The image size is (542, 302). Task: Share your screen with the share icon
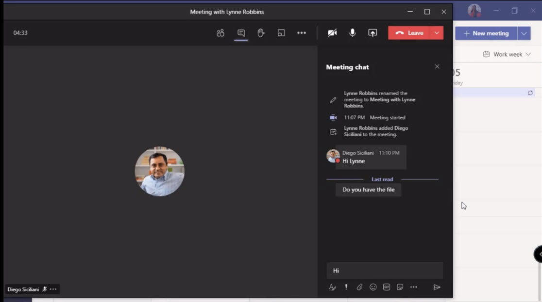pos(373,33)
